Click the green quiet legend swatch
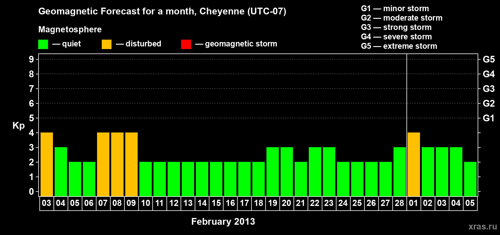This screenshot has height=235, width=500. point(43,44)
